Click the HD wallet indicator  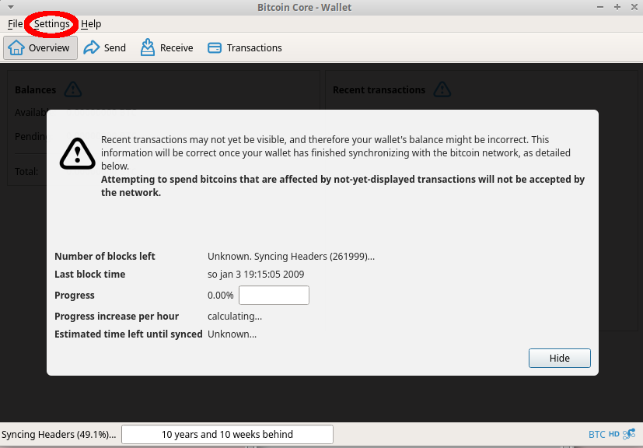[613, 434]
